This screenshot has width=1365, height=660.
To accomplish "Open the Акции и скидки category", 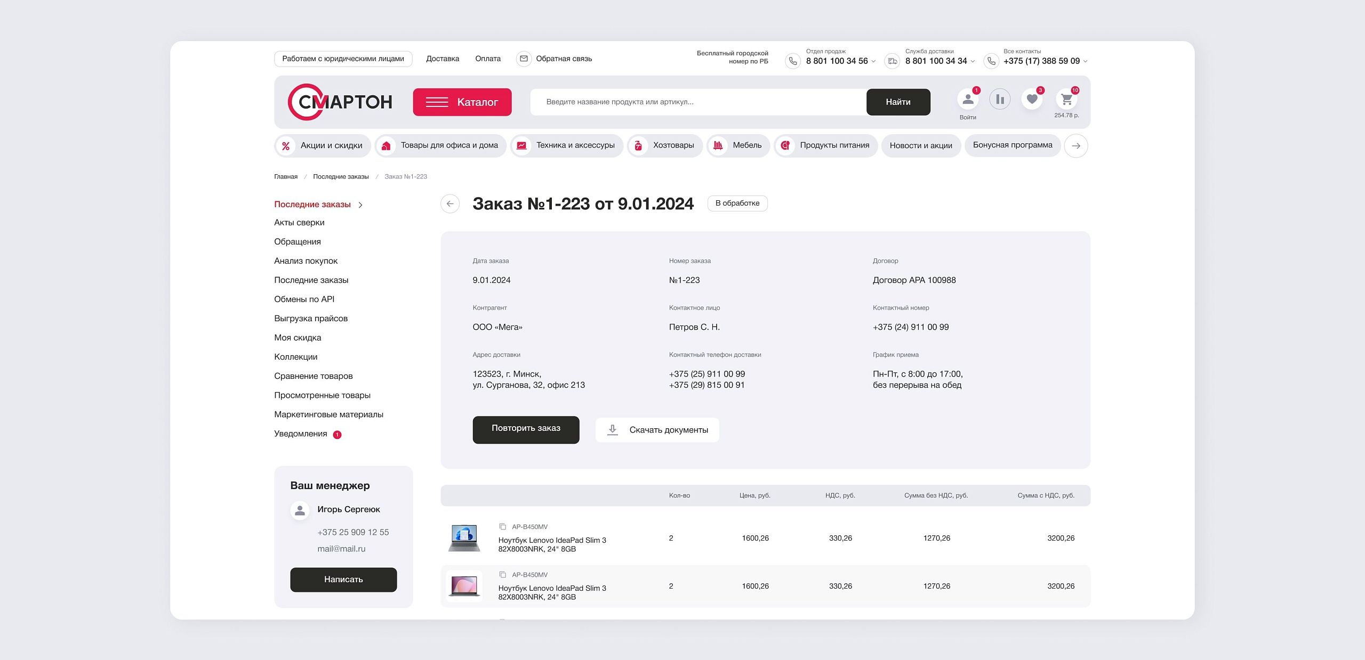I will [323, 145].
